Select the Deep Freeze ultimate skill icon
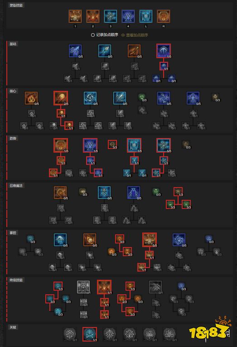 (x=83, y=287)
